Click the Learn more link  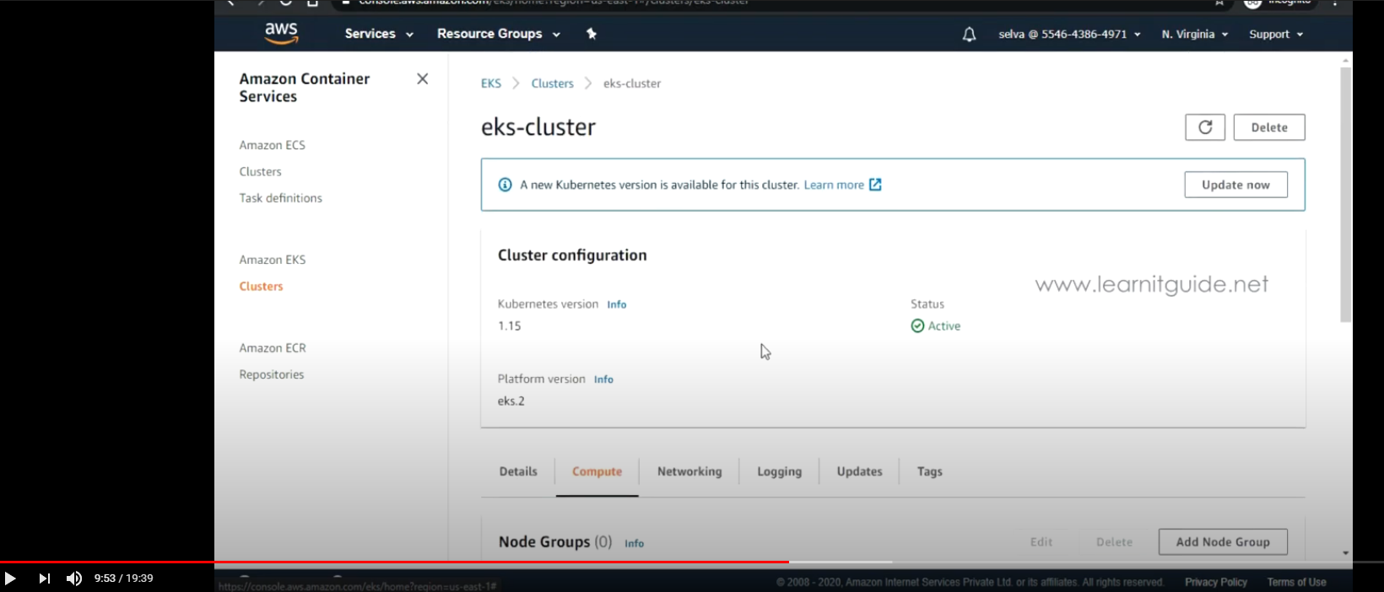(x=834, y=185)
